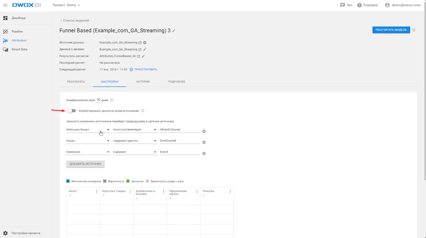
Task: Click the info icon next to Конверсионное окно
Action: coord(112,100)
